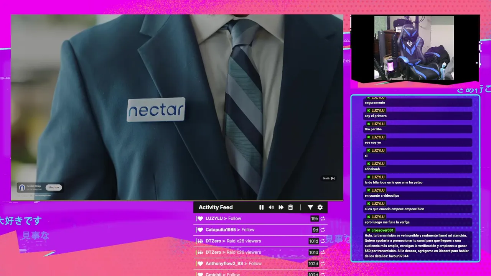Click heart icon beside Anthonyflow2_BS follow
Screen dimensions: 491x276
[200, 264]
